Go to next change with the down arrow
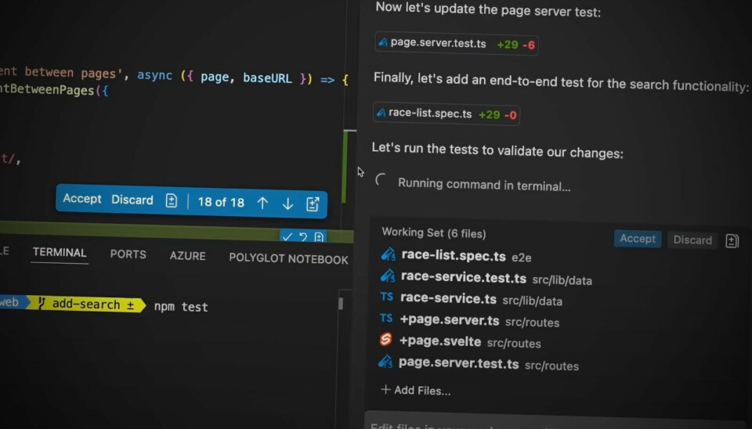Screen dimensions: 752x429 (x=287, y=204)
